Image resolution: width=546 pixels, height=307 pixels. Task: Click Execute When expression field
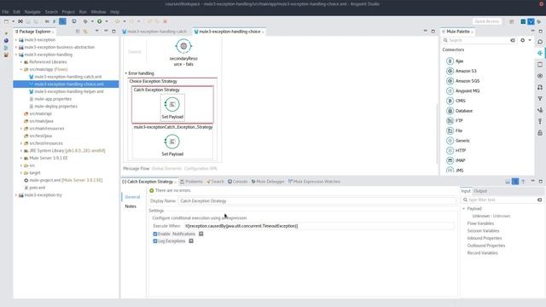318,226
